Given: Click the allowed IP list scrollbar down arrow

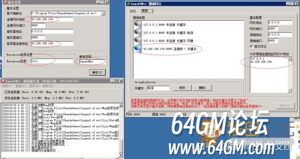Looking at the screenshot, I should (x=290, y=90).
